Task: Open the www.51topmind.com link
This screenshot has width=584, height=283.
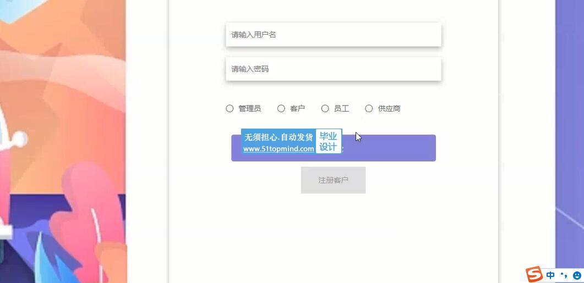Action: [x=279, y=149]
